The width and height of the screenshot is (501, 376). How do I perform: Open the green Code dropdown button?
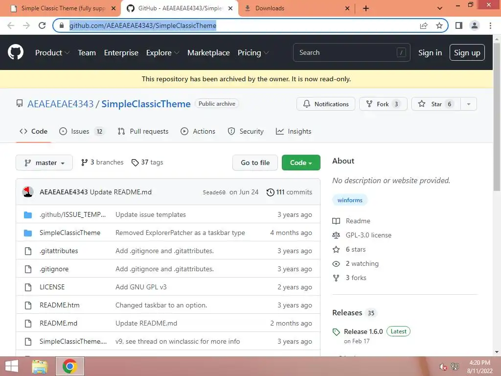coord(301,163)
